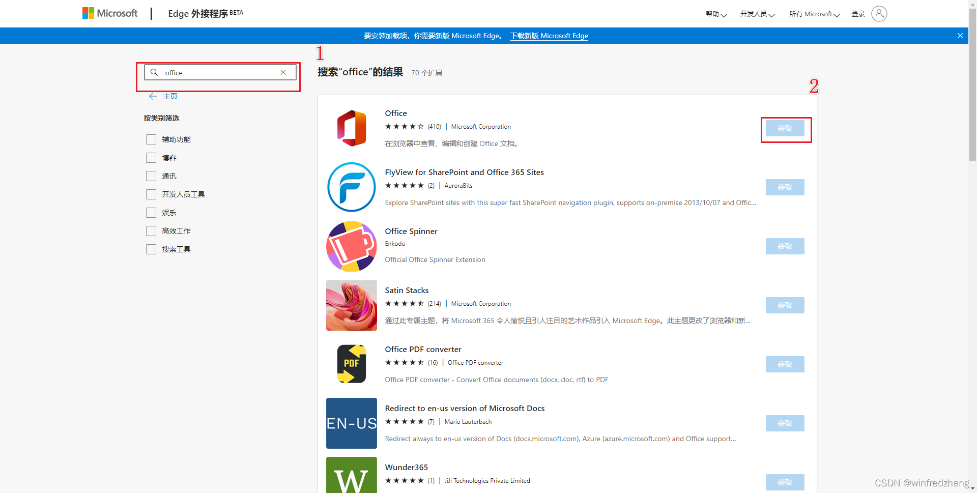Open the Office PDF converter icon
The height and width of the screenshot is (493, 977).
[352, 364]
